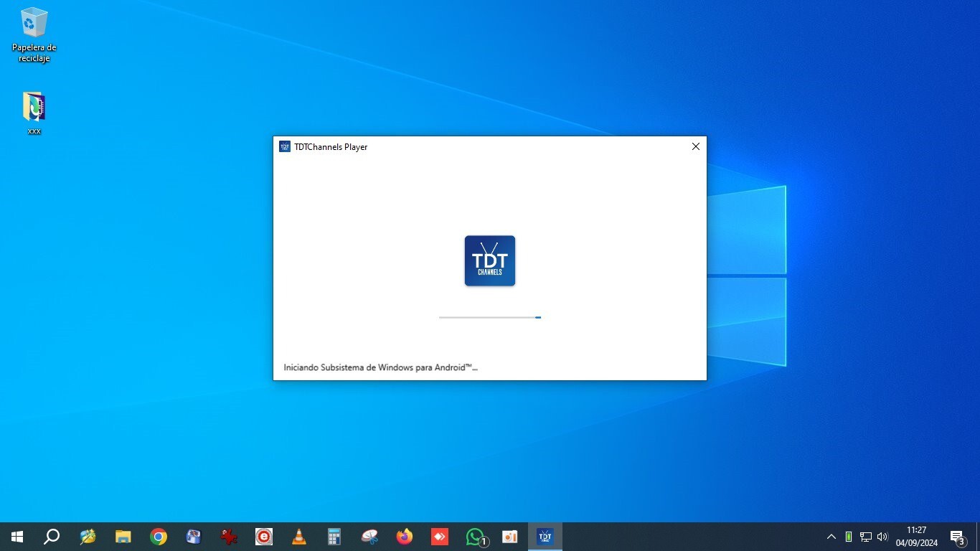This screenshot has height=551, width=980.
Task: Launch Google Chrome from the taskbar
Action: [158, 536]
